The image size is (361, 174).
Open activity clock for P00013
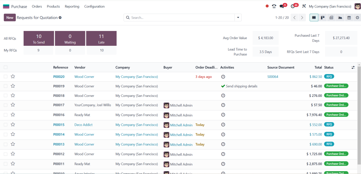coord(223,144)
